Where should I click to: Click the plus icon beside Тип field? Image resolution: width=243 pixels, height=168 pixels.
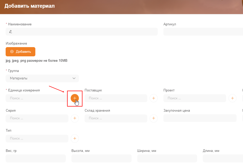(x=75, y=138)
